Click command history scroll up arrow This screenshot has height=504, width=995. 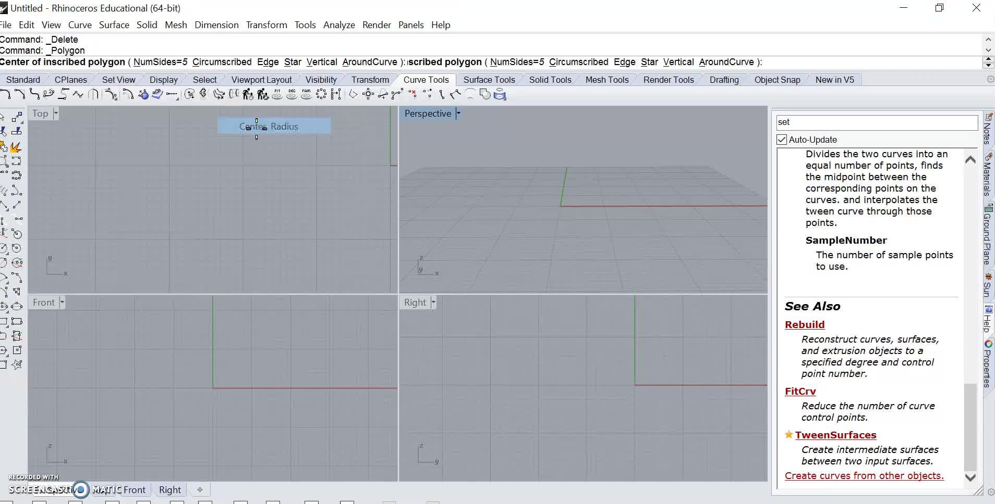click(988, 40)
